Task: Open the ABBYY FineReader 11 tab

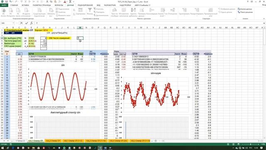Action: click(143, 5)
